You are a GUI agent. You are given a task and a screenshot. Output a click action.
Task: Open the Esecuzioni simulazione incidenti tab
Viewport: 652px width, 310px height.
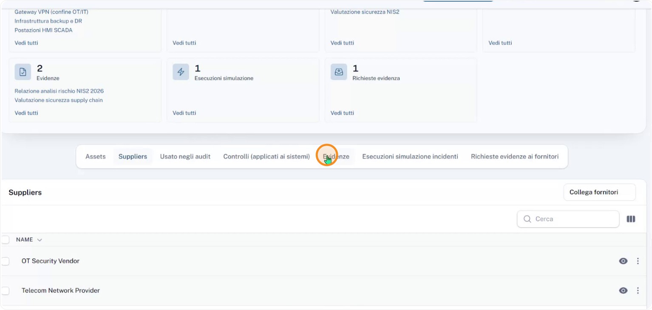coord(410,157)
